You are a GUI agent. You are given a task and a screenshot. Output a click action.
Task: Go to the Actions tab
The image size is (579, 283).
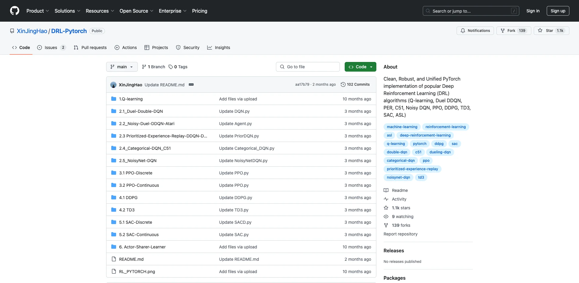coord(126,48)
